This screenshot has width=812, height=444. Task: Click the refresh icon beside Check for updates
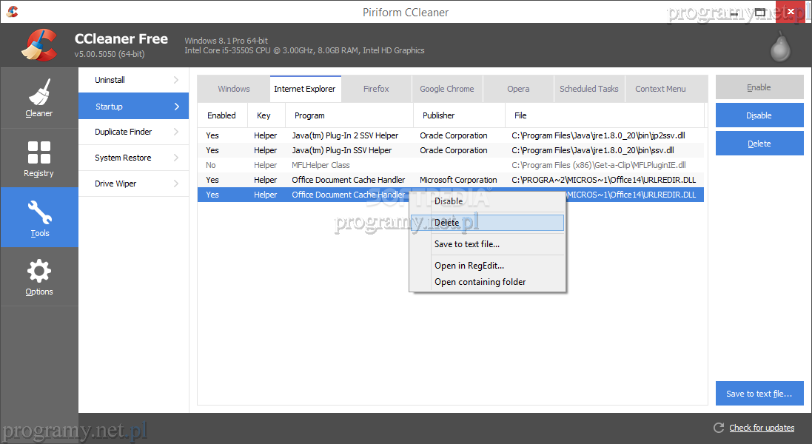718,428
